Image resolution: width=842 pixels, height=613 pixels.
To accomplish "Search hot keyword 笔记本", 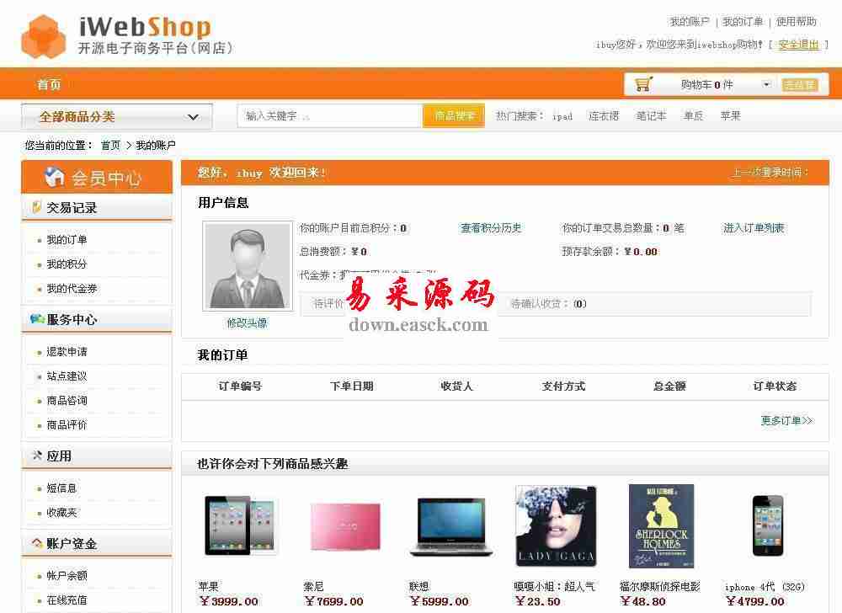I will click(x=651, y=115).
